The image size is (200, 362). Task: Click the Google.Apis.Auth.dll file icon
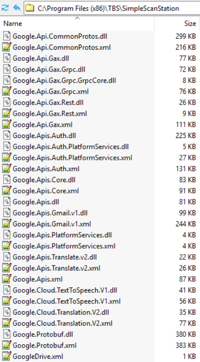coord(6,136)
